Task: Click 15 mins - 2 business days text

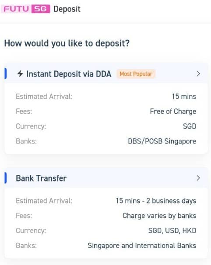Action: point(156,201)
